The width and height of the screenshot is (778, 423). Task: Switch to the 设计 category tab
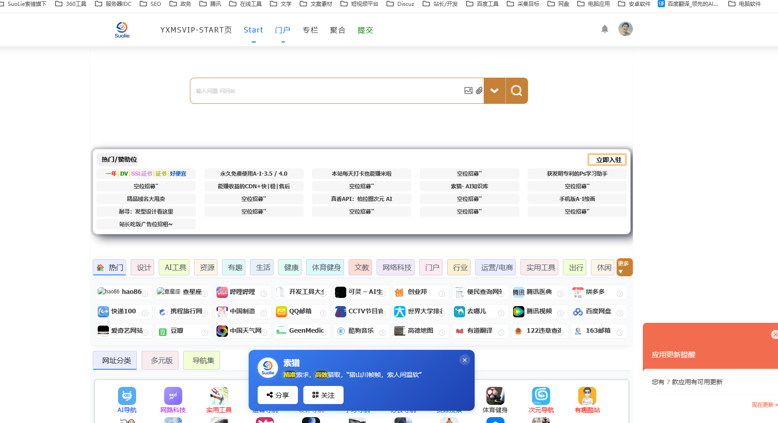coord(142,268)
